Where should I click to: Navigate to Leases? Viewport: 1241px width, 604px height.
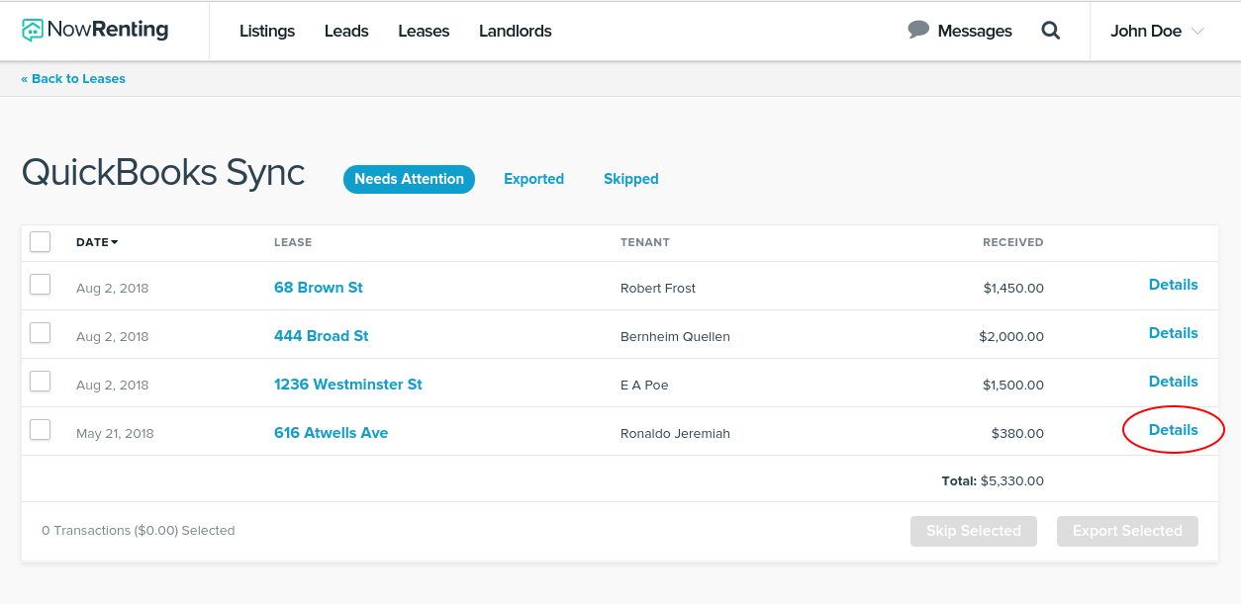(424, 31)
